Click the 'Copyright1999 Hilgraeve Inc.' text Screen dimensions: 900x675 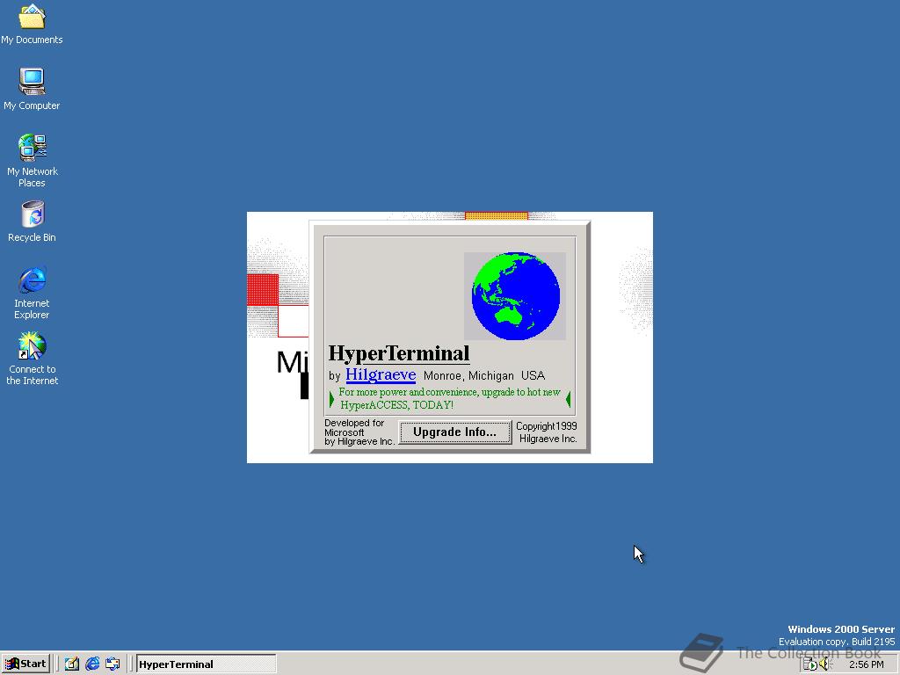pos(547,432)
